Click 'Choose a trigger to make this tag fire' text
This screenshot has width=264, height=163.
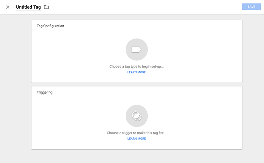pos(137,133)
